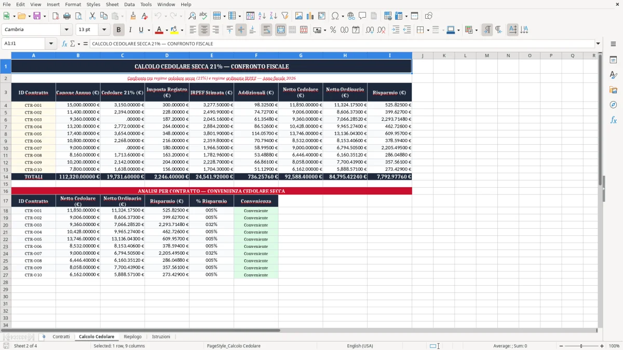This screenshot has width=623, height=350.
Task: Open the Sheet menu
Action: click(x=112, y=4)
